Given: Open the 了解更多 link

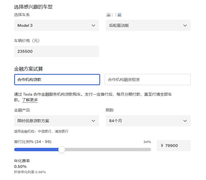Looking at the screenshot, I should (30, 100).
